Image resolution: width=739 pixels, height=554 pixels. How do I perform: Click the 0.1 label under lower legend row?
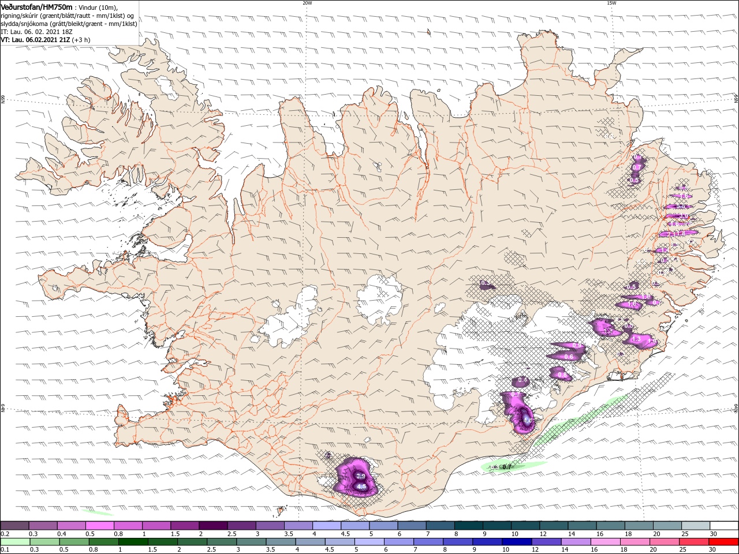point(4,550)
